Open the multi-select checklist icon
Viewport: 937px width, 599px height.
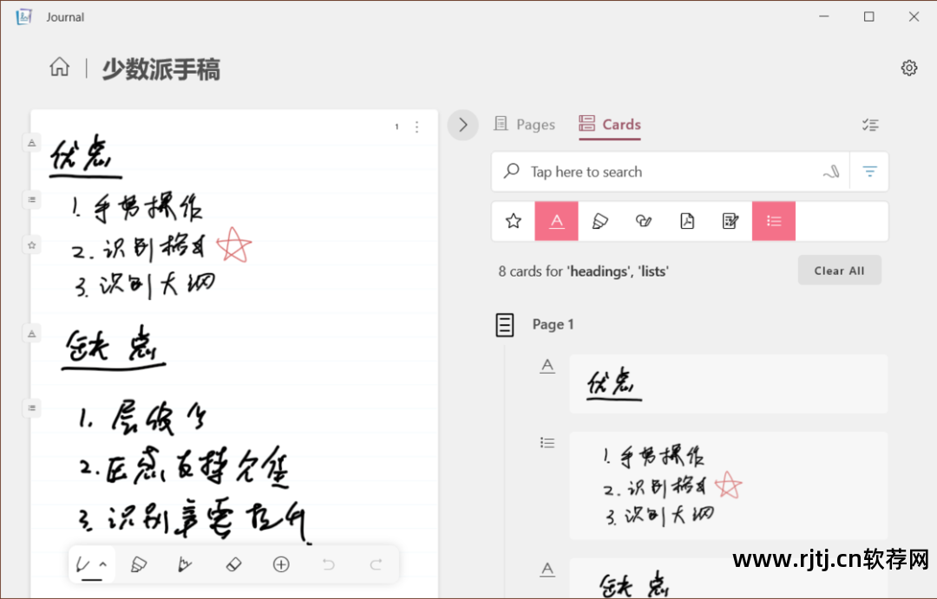pyautogui.click(x=870, y=125)
